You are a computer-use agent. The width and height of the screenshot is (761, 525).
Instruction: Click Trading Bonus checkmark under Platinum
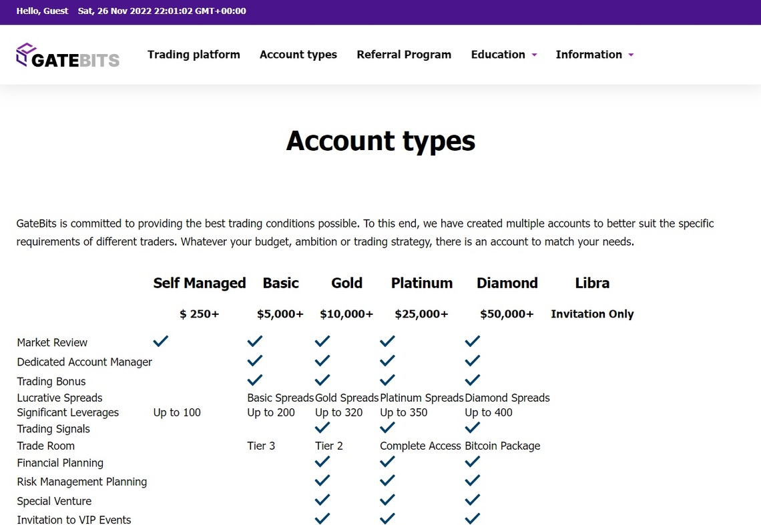[387, 380]
